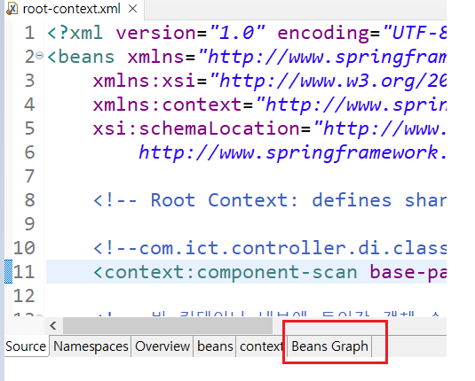This screenshot has height=381, width=475.
Task: Open the Overview tab
Action: tap(162, 346)
